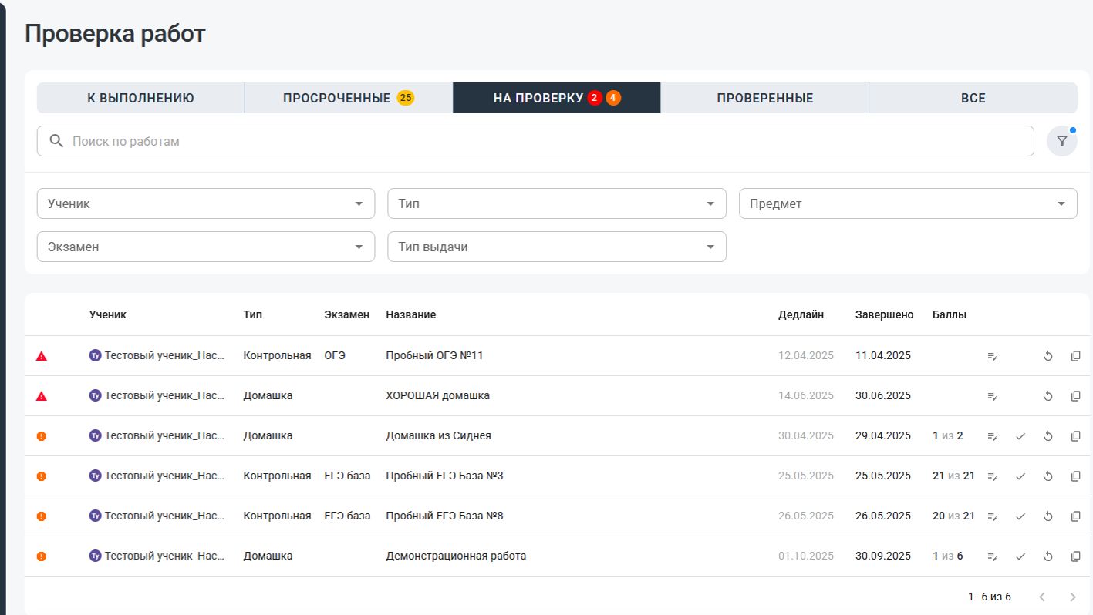Expand the Предмет dropdown
Viewport: 1093px width, 615px height.
pos(907,204)
